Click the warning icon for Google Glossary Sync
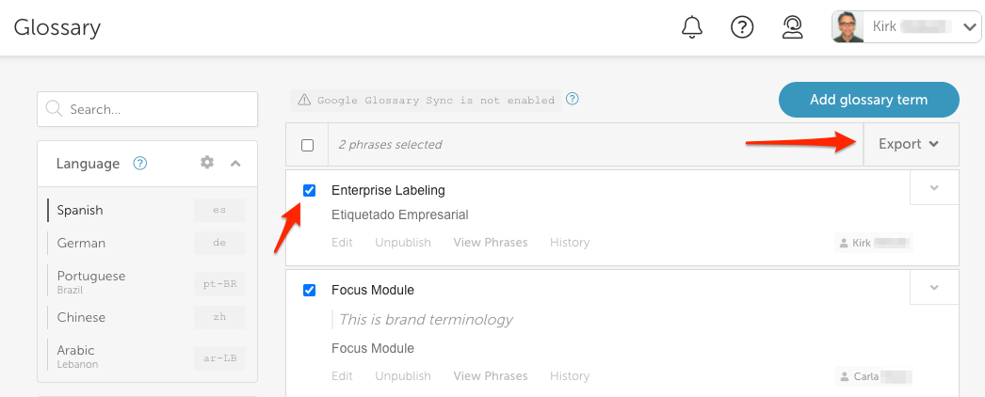The height and width of the screenshot is (397, 985). 304,100
